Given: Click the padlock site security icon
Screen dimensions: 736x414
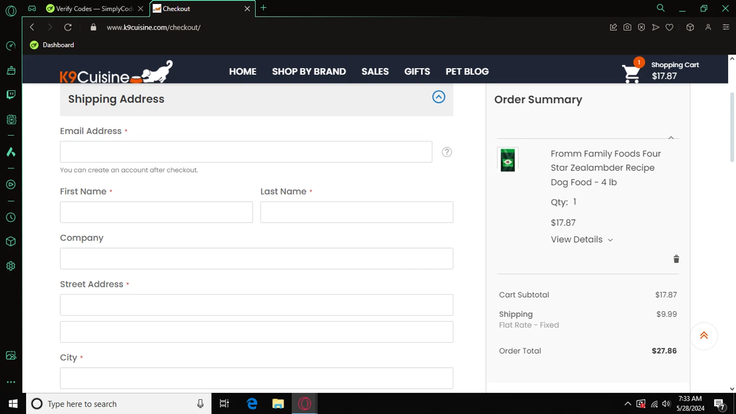Looking at the screenshot, I should click(93, 28).
